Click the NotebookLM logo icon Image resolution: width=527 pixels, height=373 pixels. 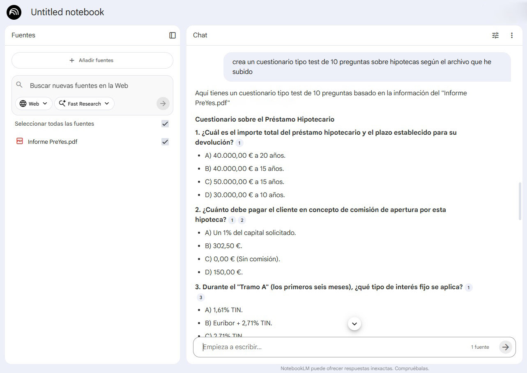pyautogui.click(x=14, y=12)
